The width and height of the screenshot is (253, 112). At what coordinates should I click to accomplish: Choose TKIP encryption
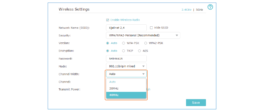pyautogui.click(x=124, y=51)
